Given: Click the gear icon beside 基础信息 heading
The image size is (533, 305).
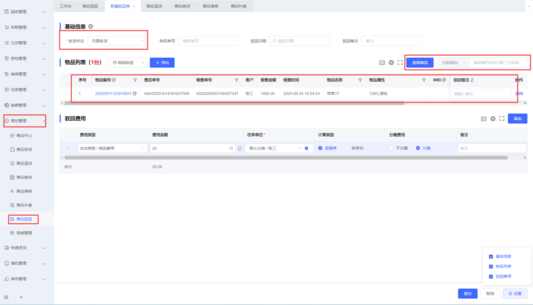Looking at the screenshot, I should 91,26.
